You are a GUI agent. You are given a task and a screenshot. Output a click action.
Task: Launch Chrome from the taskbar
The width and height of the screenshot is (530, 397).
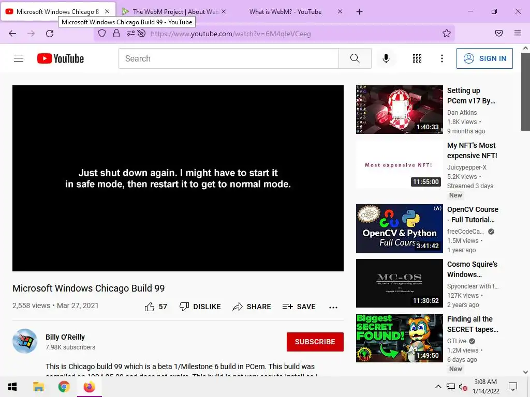64,387
